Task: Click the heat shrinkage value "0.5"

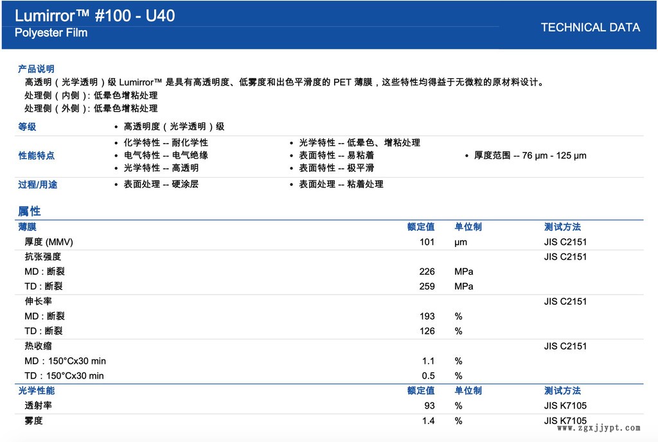Action: pos(429,376)
